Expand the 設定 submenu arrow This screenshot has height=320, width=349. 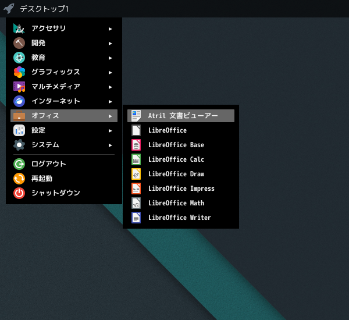pyautogui.click(x=110, y=131)
